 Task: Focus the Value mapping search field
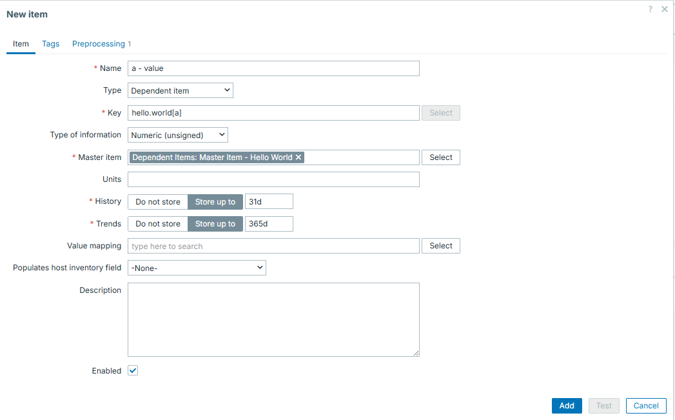pos(273,246)
